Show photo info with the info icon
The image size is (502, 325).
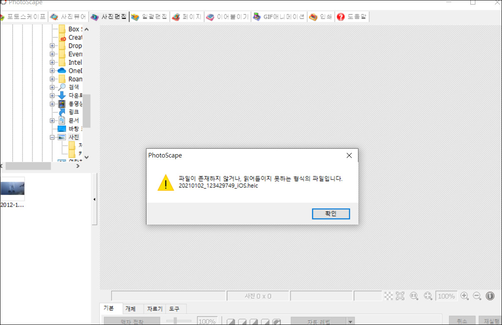click(x=490, y=296)
